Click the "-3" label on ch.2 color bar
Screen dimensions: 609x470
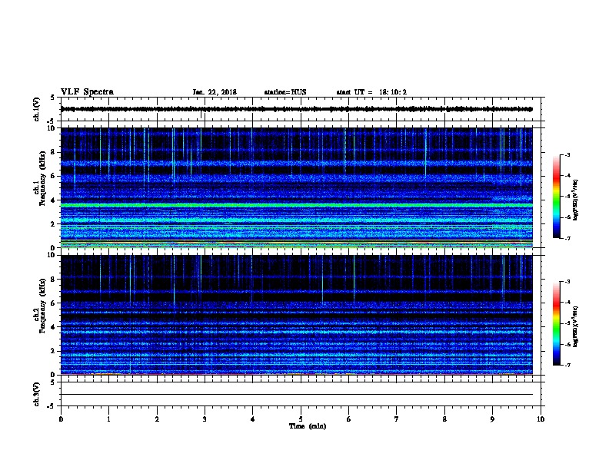click(x=567, y=282)
